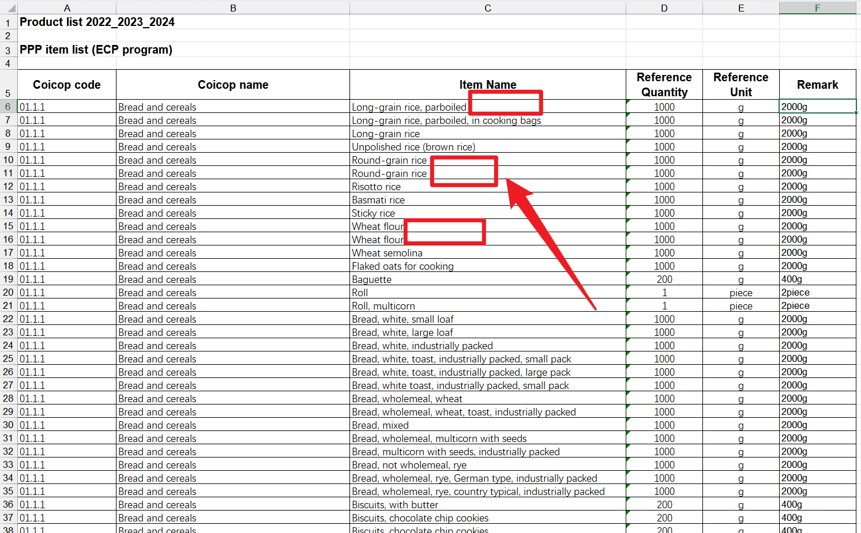Viewport: 861px width, 533px height.
Task: Click the "Baguette" item cell
Action: click(x=372, y=279)
